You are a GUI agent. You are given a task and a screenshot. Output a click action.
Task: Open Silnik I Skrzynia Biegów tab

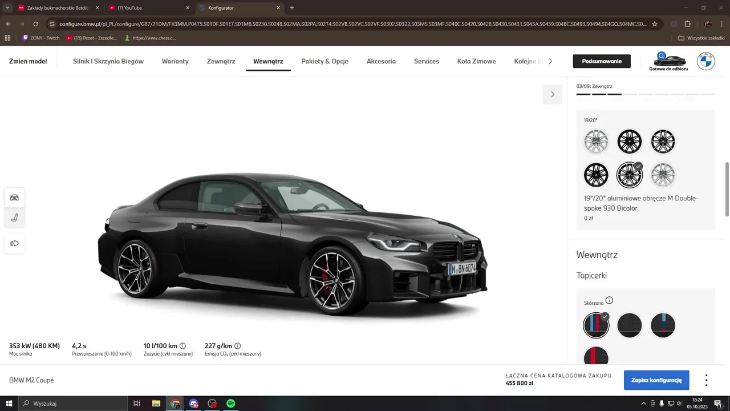coord(108,61)
